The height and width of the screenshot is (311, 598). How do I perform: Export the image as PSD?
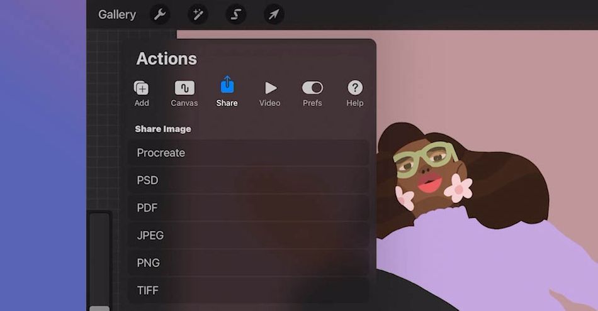click(x=248, y=180)
